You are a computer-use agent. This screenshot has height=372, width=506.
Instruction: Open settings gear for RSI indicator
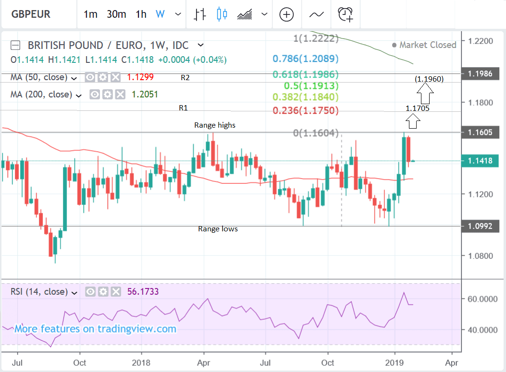click(102, 292)
